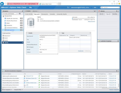This screenshot has height=93, width=121.
Task: Collapse the Tags section triangle
Action: point(60,33)
